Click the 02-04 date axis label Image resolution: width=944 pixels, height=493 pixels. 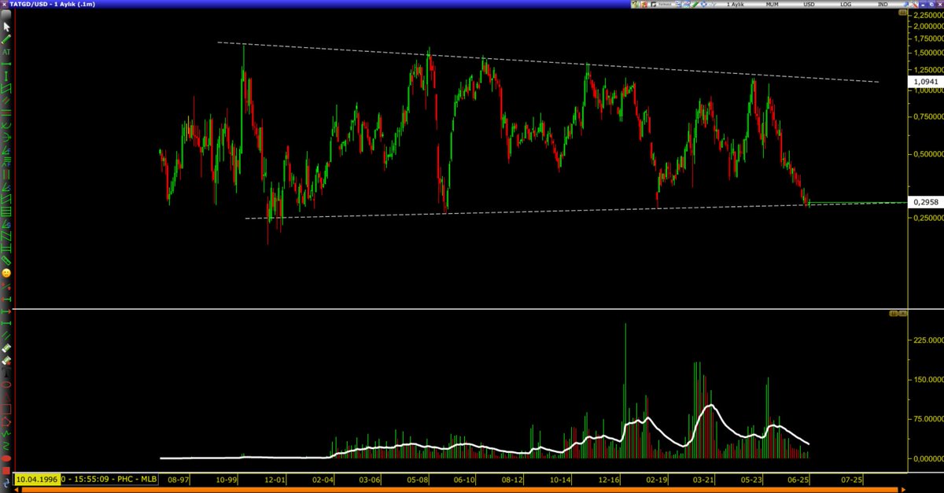point(322,478)
